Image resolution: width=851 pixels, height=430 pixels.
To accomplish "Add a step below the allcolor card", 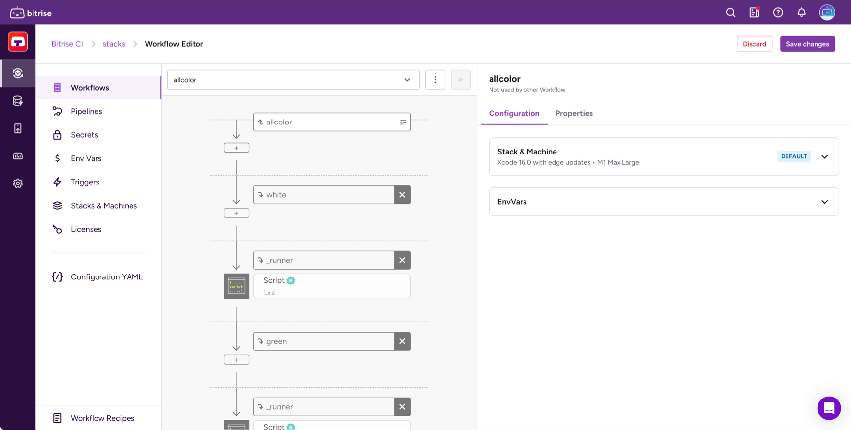I will (x=236, y=148).
